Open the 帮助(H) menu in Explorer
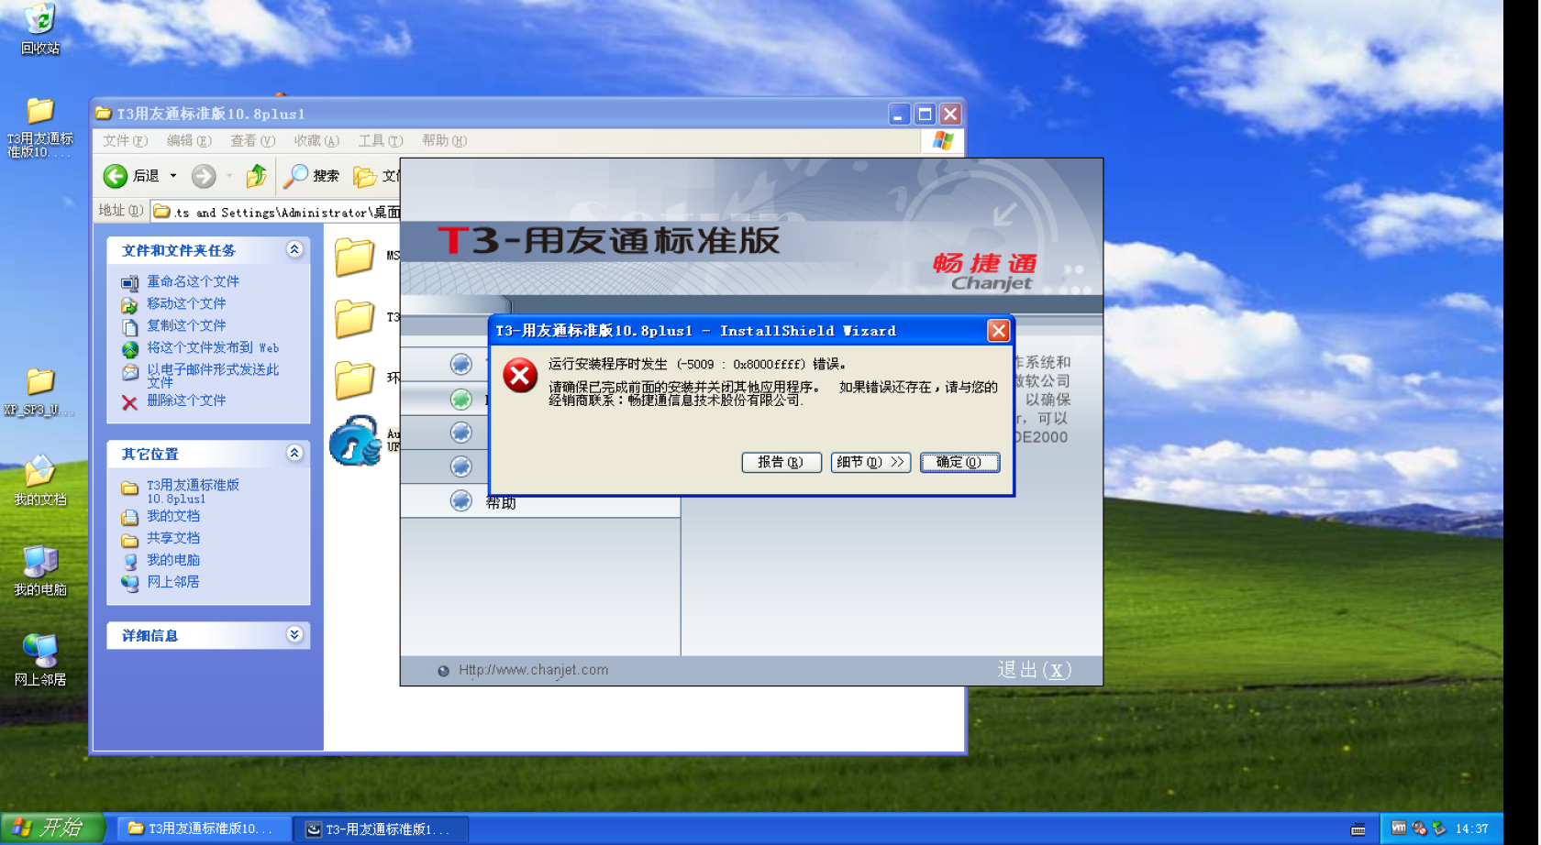Screen dimensions: 1541x845 [x=444, y=140]
